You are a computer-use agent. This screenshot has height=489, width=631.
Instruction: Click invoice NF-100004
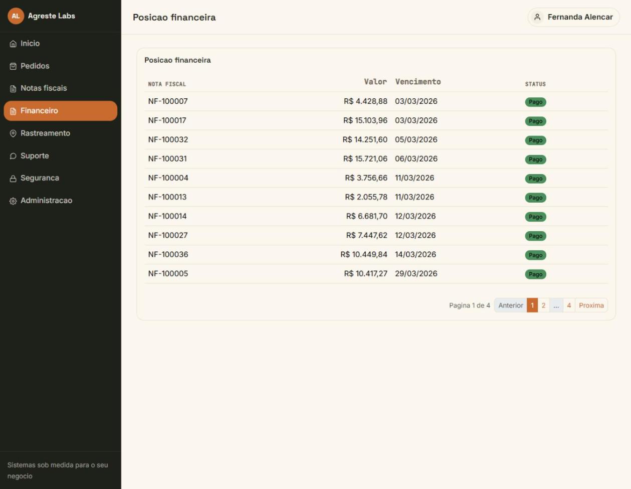click(x=168, y=178)
